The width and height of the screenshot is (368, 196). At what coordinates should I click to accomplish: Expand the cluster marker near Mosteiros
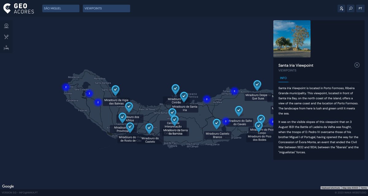[66, 87]
